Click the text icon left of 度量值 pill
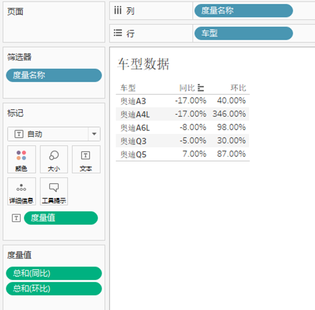 [x=16, y=218]
